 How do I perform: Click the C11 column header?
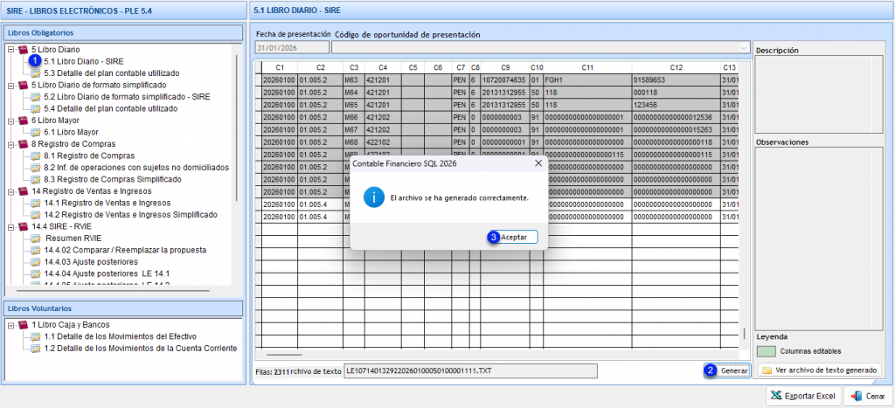point(587,67)
